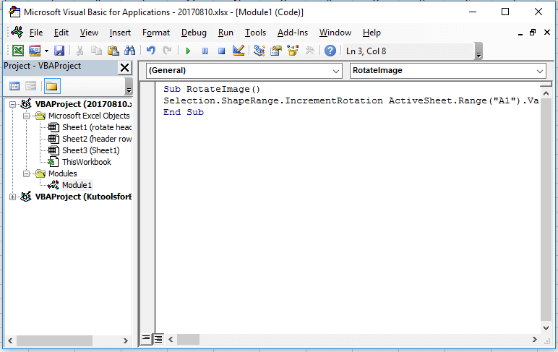
Task: Click the Break pause icon
Action: tap(205, 51)
